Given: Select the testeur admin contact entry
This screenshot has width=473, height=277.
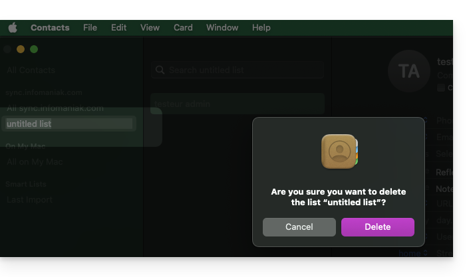Looking at the screenshot, I should pos(237,104).
